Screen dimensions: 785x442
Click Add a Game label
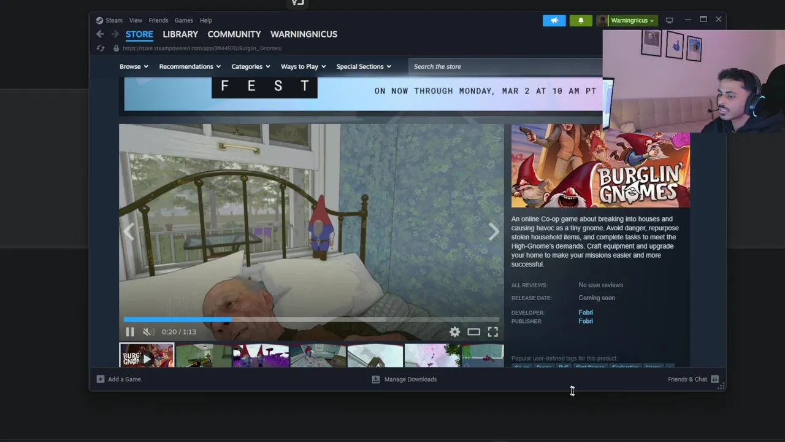click(124, 379)
